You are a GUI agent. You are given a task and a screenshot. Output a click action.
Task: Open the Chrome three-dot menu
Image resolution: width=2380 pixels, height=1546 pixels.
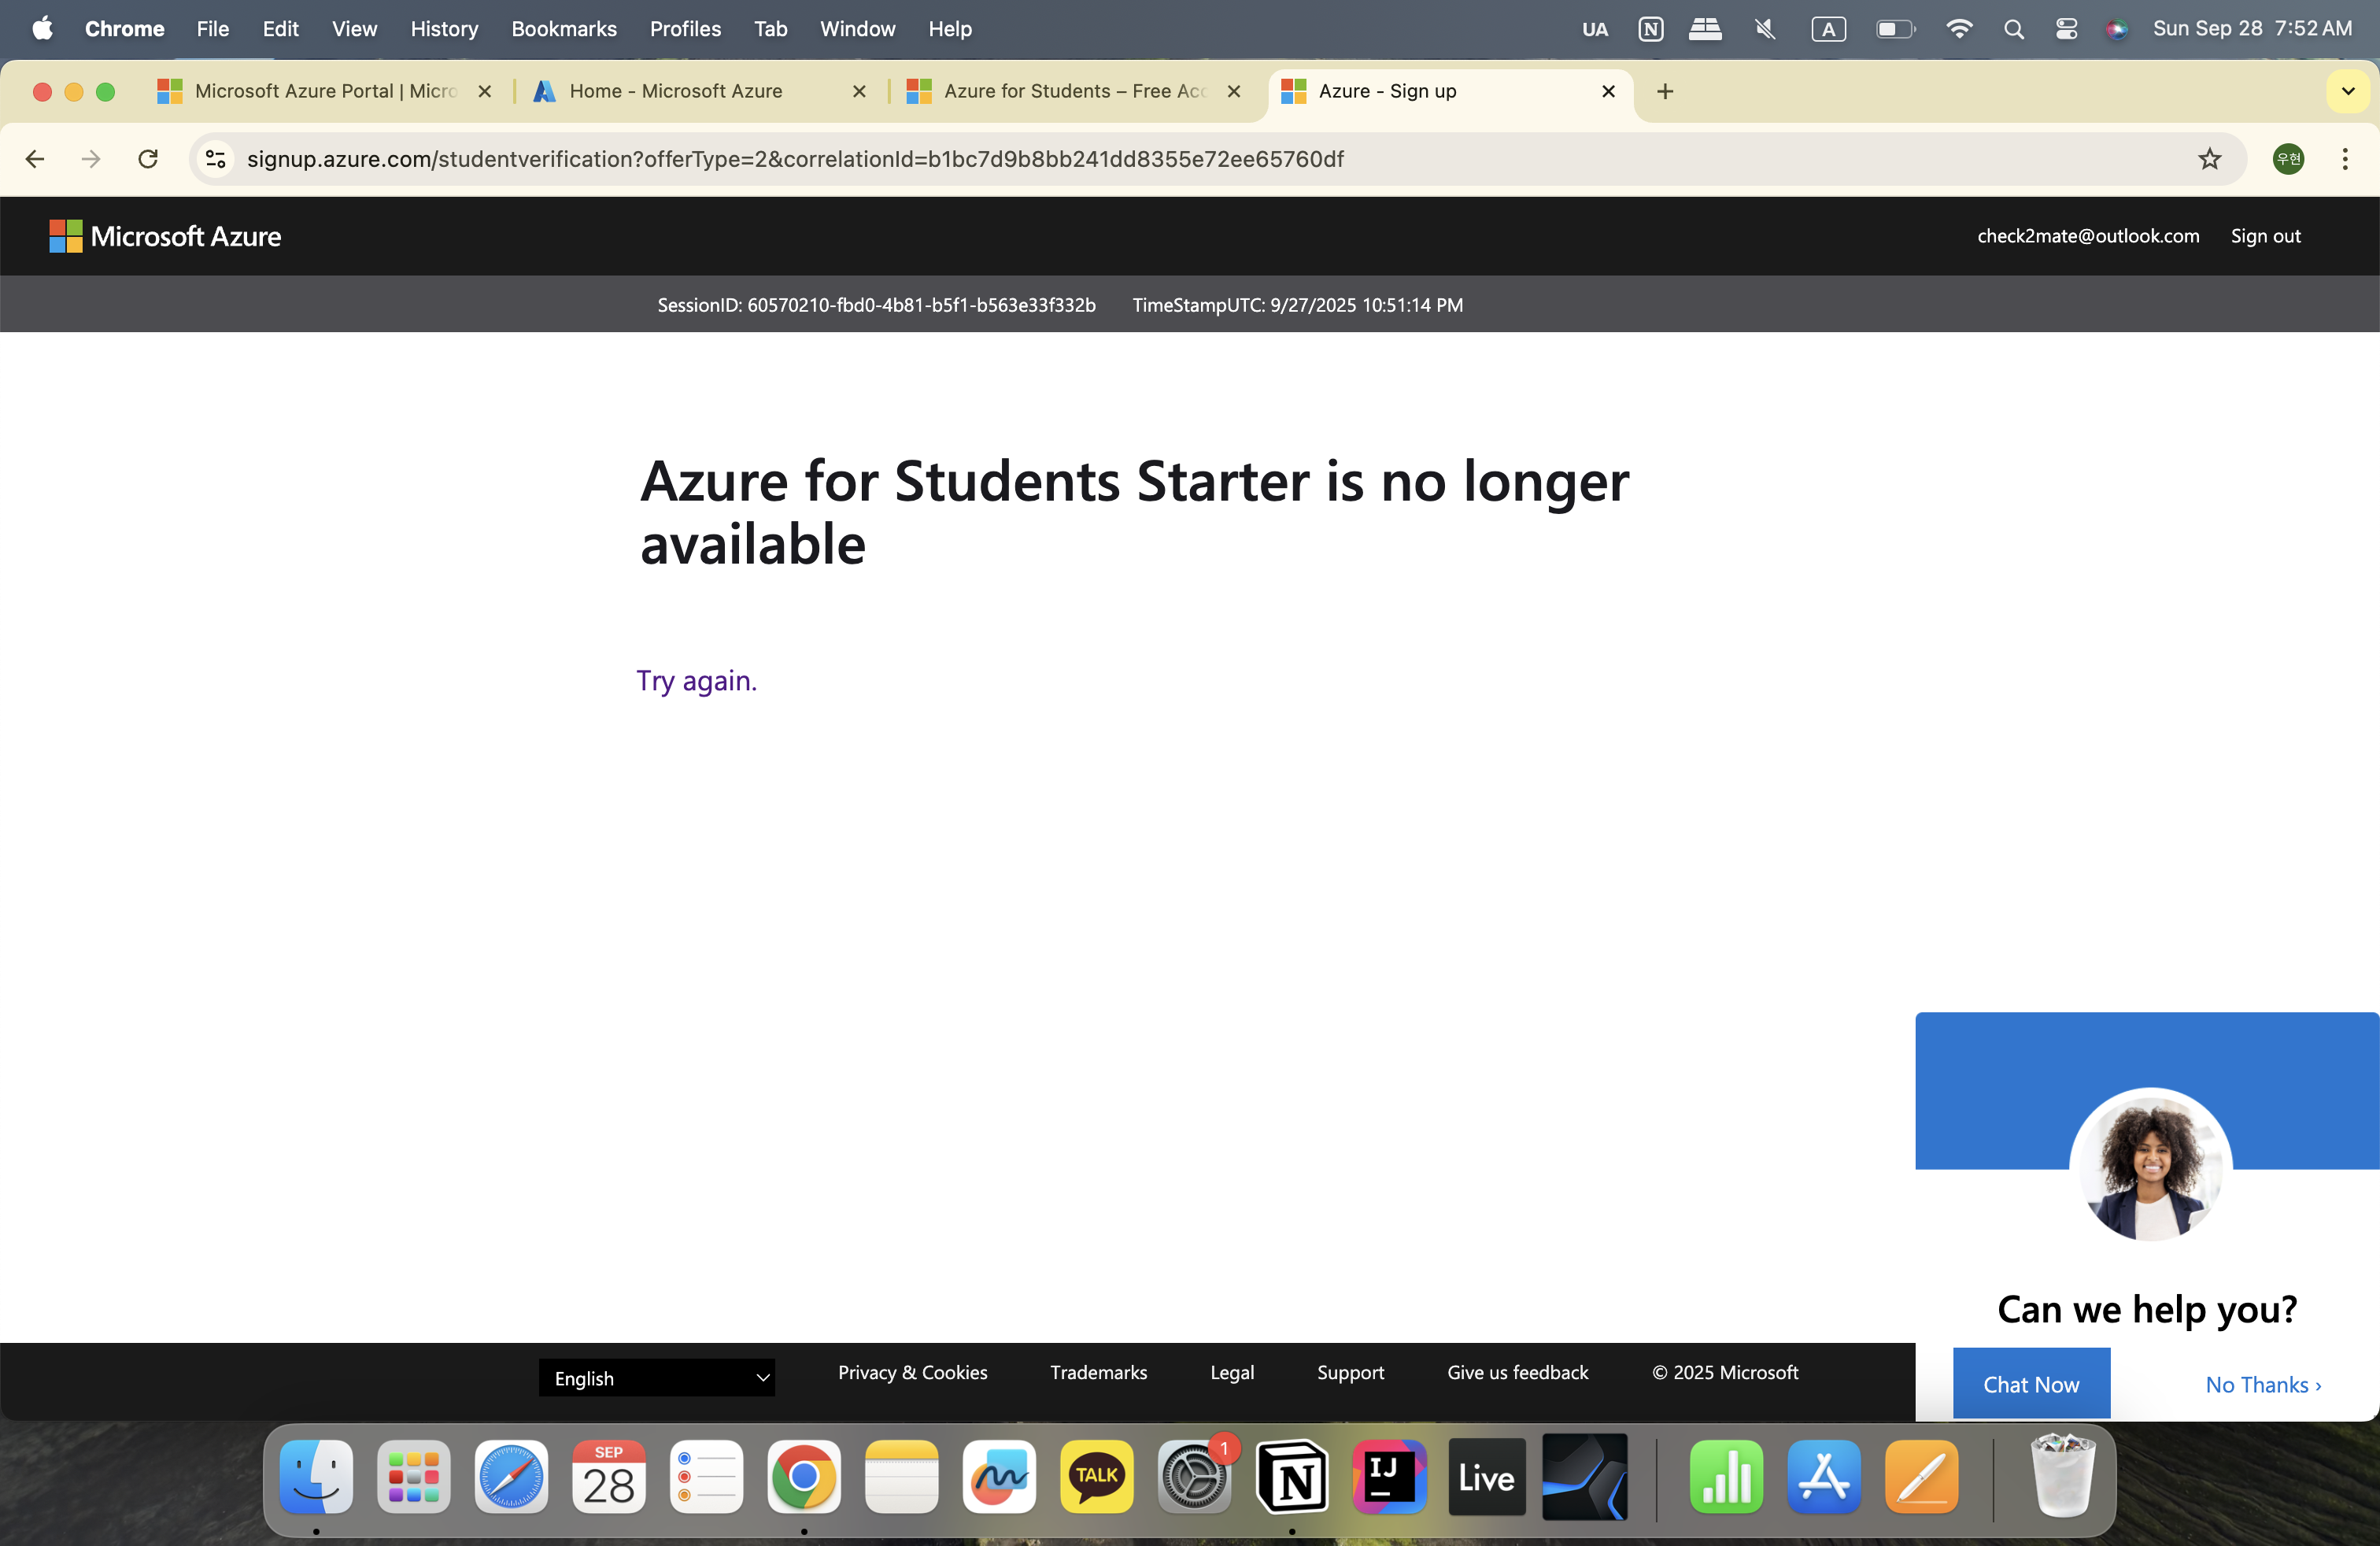coord(2344,159)
